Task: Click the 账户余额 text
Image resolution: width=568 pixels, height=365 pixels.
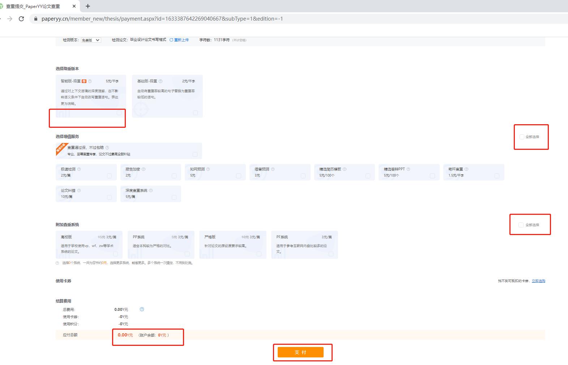Action: click(x=153, y=335)
